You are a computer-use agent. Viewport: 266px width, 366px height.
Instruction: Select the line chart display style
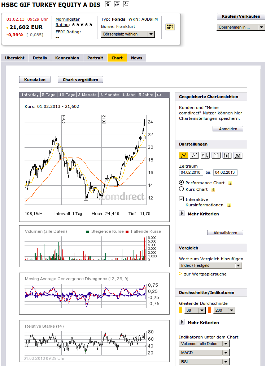coord(183,155)
